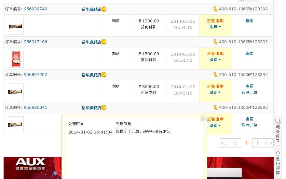Open product thumbnail of ¥1300.00 order
286x179 pixels.
(x=15, y=26)
